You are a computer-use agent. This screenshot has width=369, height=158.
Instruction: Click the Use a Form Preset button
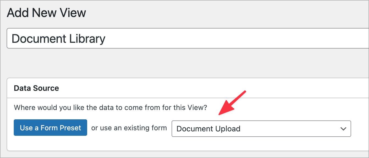50,128
